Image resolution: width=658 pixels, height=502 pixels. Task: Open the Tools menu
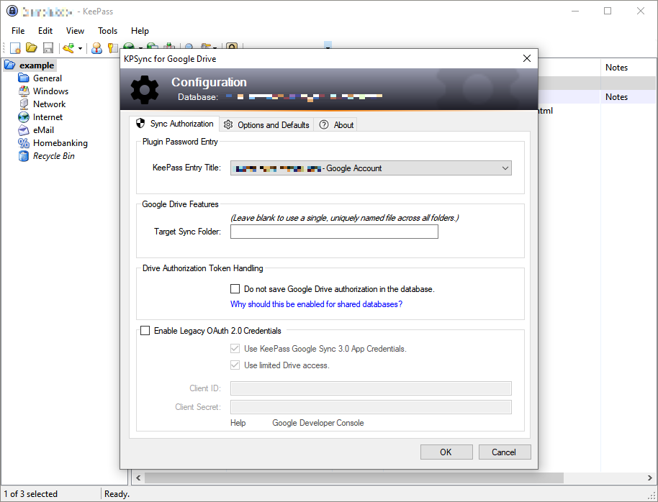pyautogui.click(x=107, y=31)
